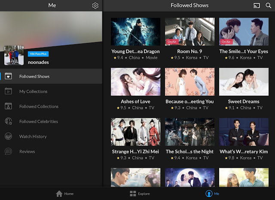This screenshot has width=275, height=200.
Task: Click title text Ashes of Love
Action: click(135, 101)
